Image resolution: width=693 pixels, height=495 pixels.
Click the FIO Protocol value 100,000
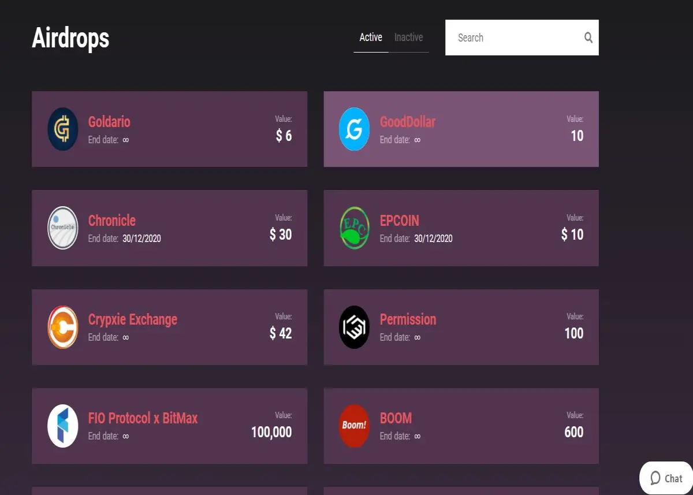pos(271,432)
